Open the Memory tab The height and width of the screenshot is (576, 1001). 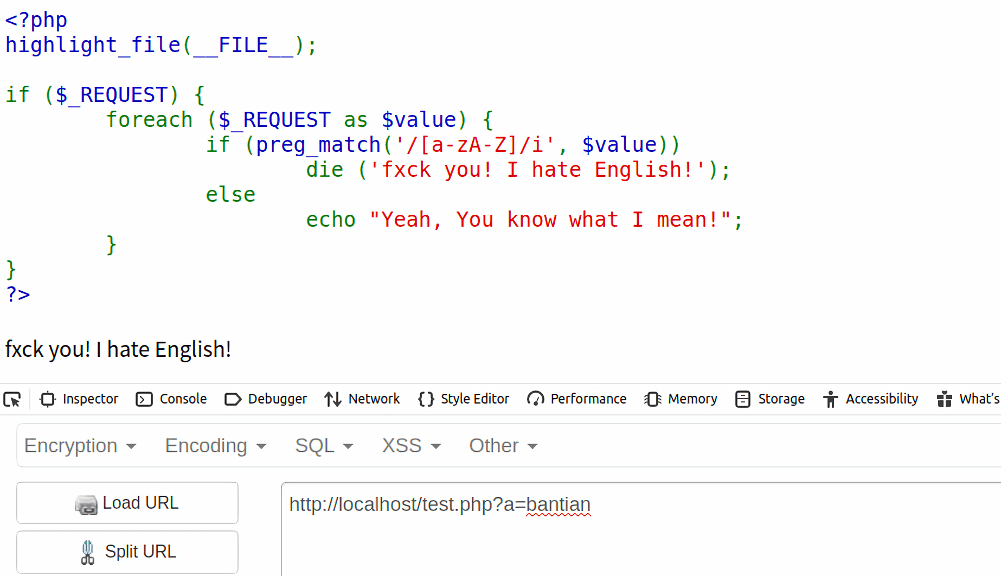681,399
